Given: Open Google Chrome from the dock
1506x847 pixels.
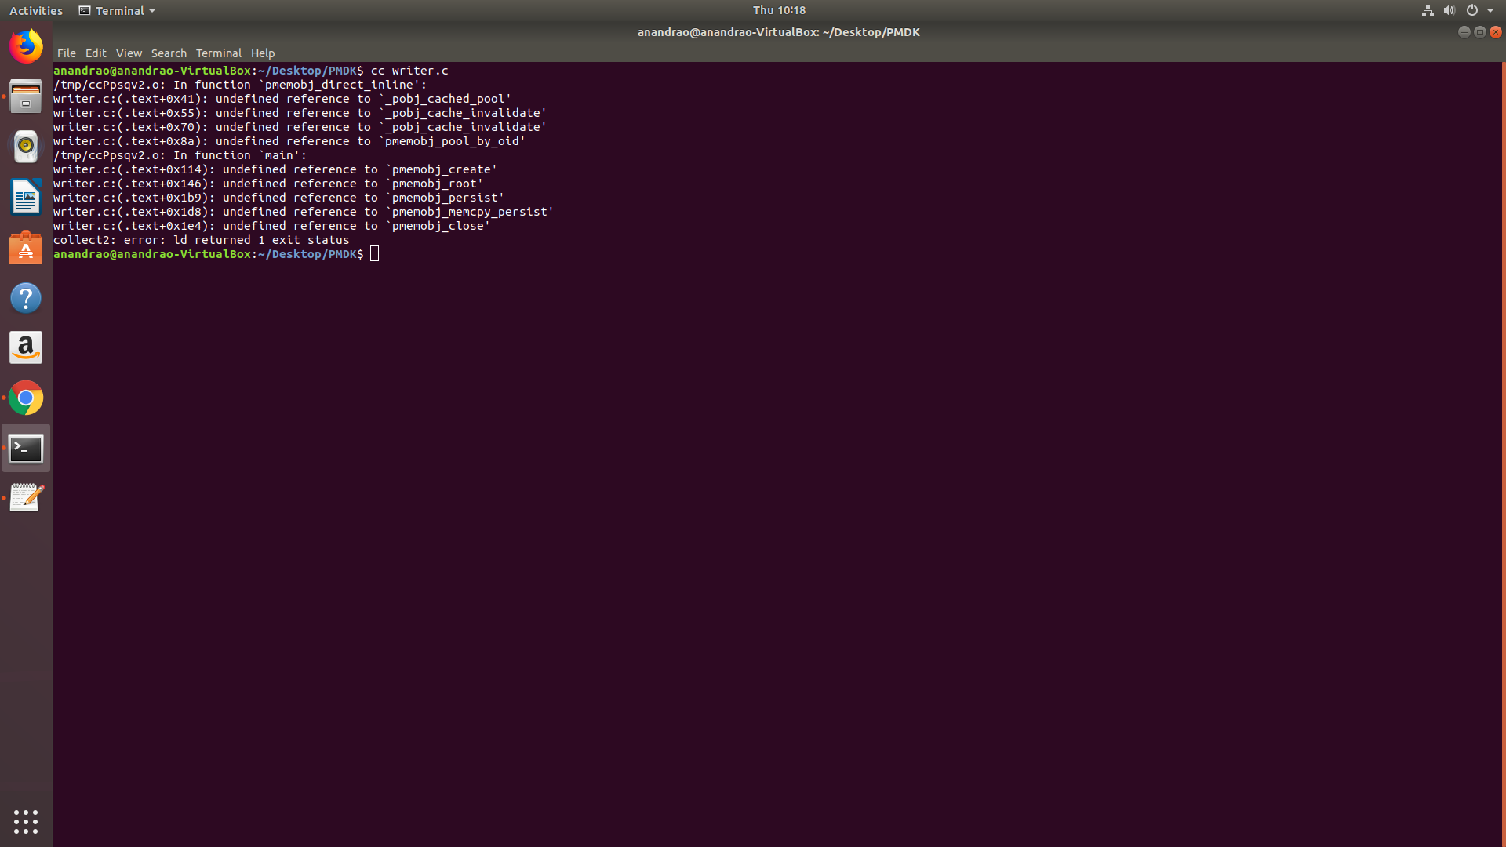Looking at the screenshot, I should point(26,398).
